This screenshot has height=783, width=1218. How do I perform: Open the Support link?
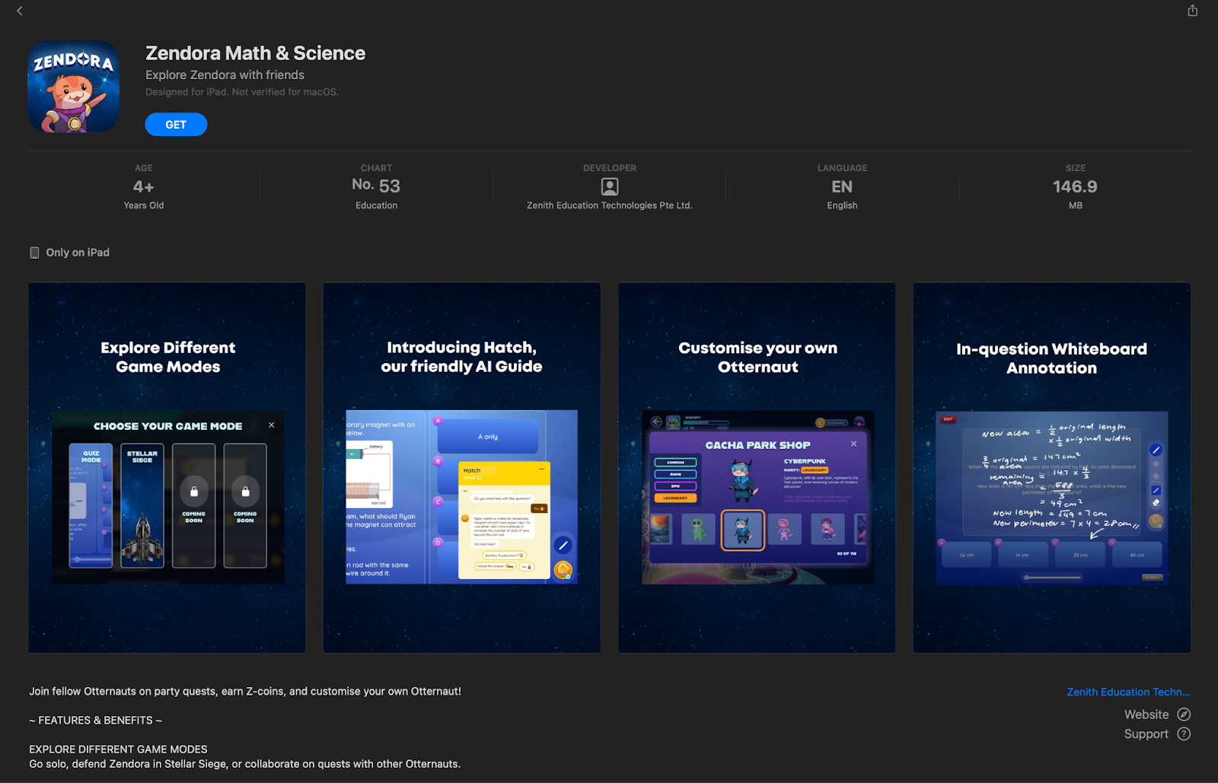pos(1146,734)
